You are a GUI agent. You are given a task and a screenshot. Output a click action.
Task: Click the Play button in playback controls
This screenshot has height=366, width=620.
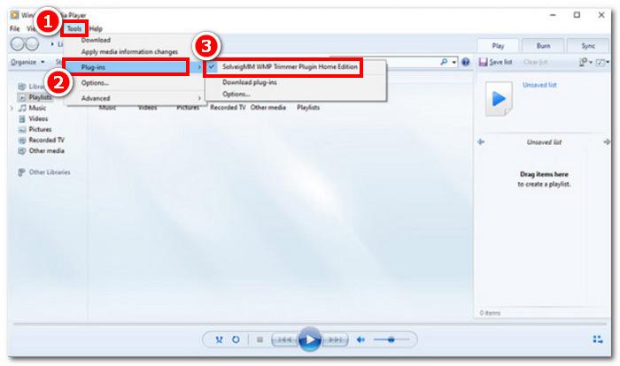(309, 339)
